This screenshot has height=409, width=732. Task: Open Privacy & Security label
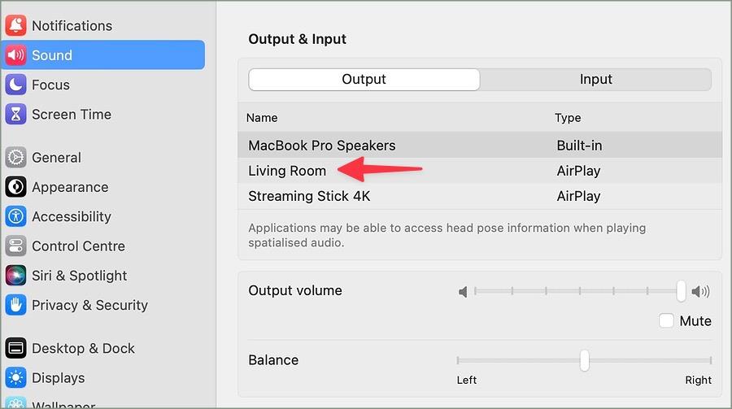pos(89,306)
